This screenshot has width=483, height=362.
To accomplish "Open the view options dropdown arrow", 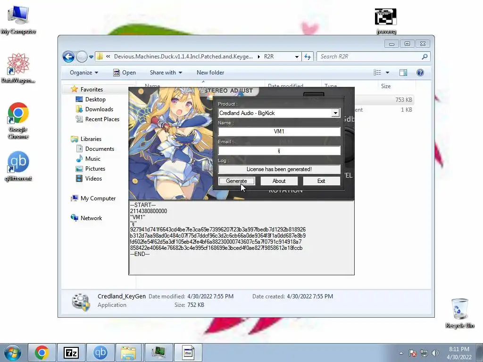I will [x=388, y=73].
